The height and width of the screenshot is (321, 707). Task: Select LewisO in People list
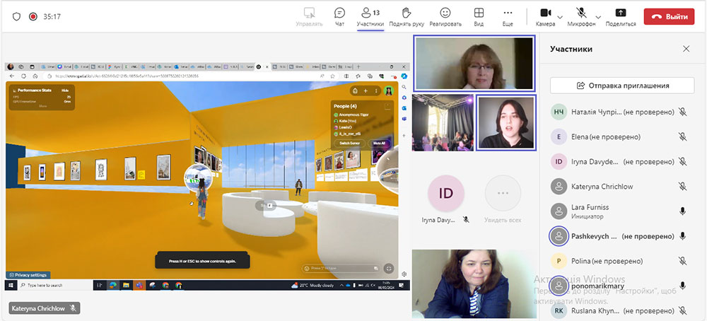click(x=343, y=127)
